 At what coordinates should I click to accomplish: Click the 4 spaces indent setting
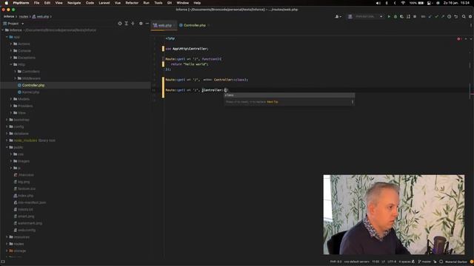tap(404, 262)
